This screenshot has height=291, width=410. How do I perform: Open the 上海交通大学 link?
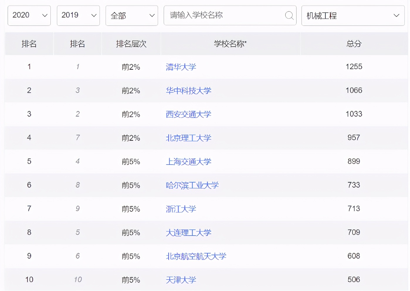pos(188,162)
